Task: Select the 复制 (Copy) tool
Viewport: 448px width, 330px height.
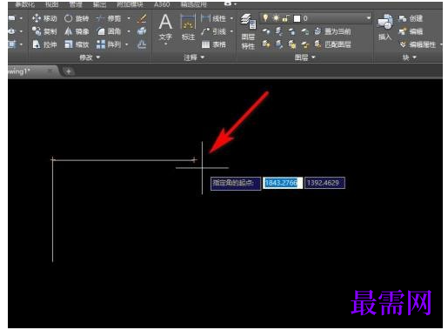Action: 44,31
